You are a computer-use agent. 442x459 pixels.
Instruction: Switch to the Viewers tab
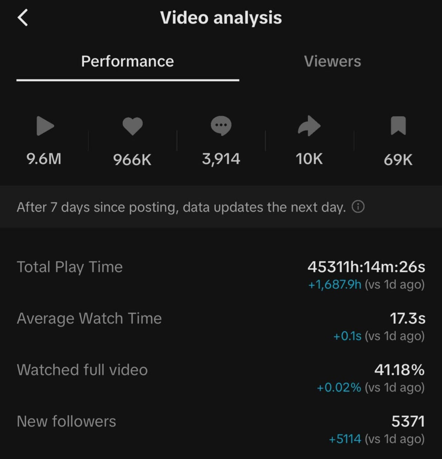332,61
